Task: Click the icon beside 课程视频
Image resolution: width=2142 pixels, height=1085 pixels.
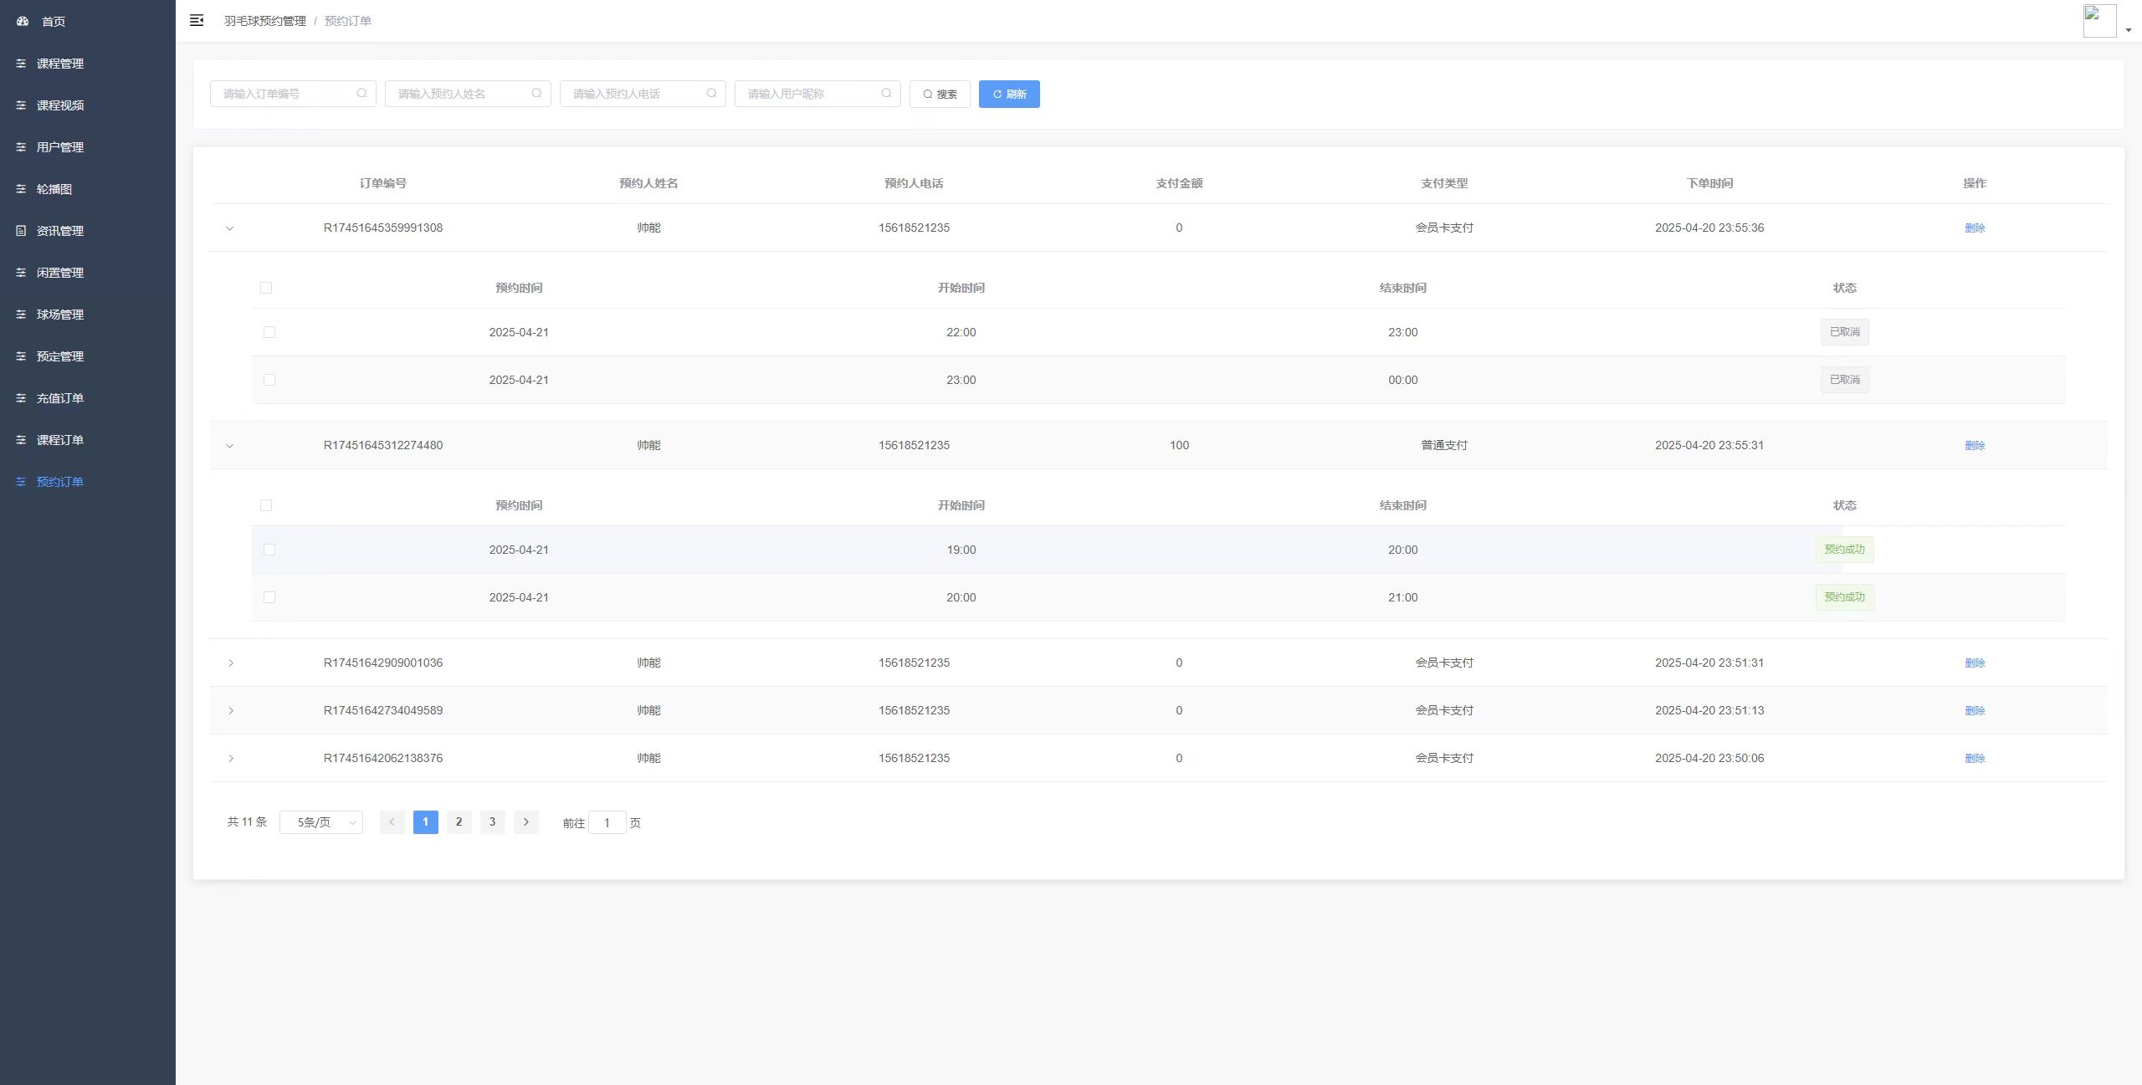Action: coord(21,105)
